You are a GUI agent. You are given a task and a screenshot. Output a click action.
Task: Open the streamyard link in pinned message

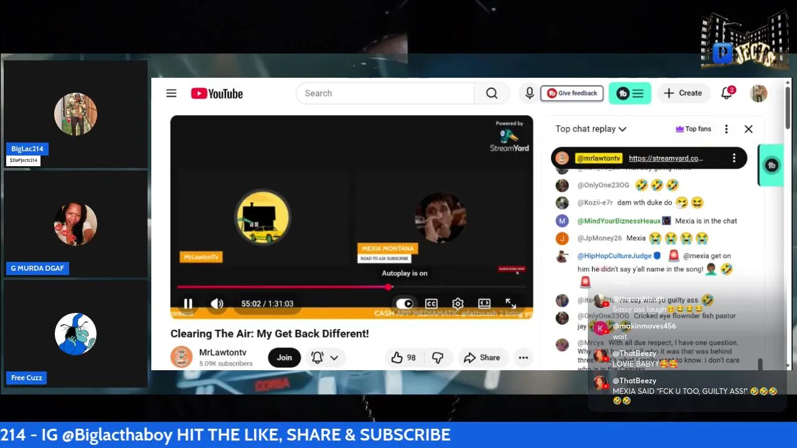666,158
